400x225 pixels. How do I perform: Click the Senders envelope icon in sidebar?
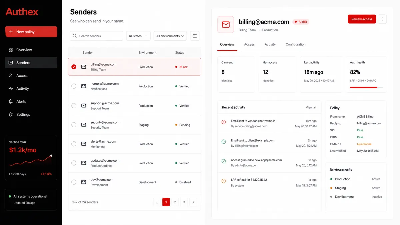[11, 63]
